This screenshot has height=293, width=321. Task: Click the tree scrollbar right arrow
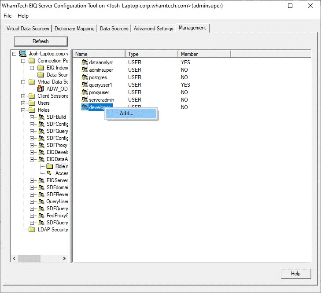[x=64, y=258]
